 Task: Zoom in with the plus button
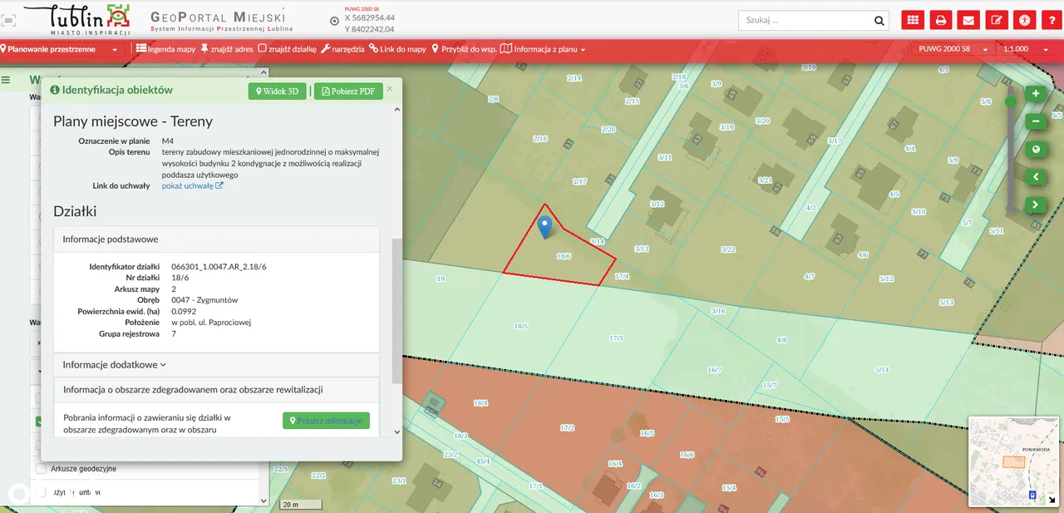(x=1036, y=94)
